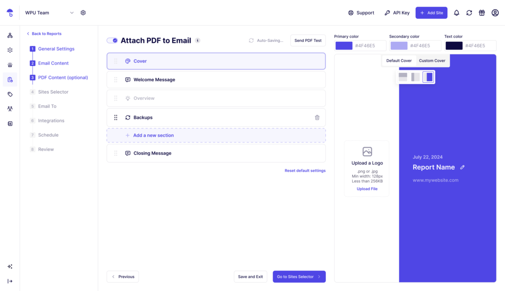Open notifications via the bell icon
The width and height of the screenshot is (505, 291).
(458, 12)
